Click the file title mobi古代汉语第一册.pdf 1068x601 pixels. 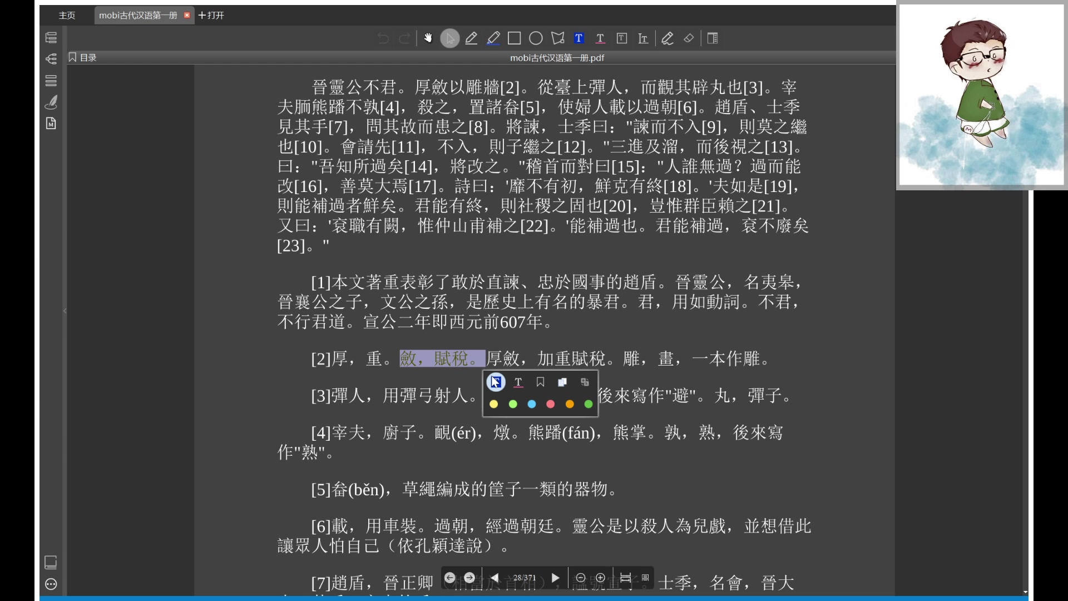(x=557, y=58)
